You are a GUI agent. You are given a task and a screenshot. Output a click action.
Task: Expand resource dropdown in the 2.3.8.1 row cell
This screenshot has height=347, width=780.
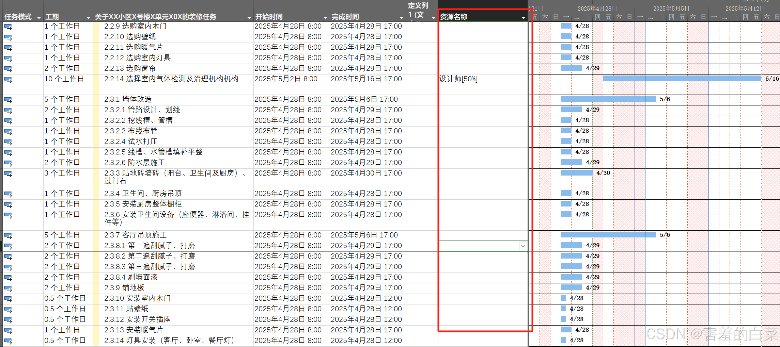(x=523, y=246)
